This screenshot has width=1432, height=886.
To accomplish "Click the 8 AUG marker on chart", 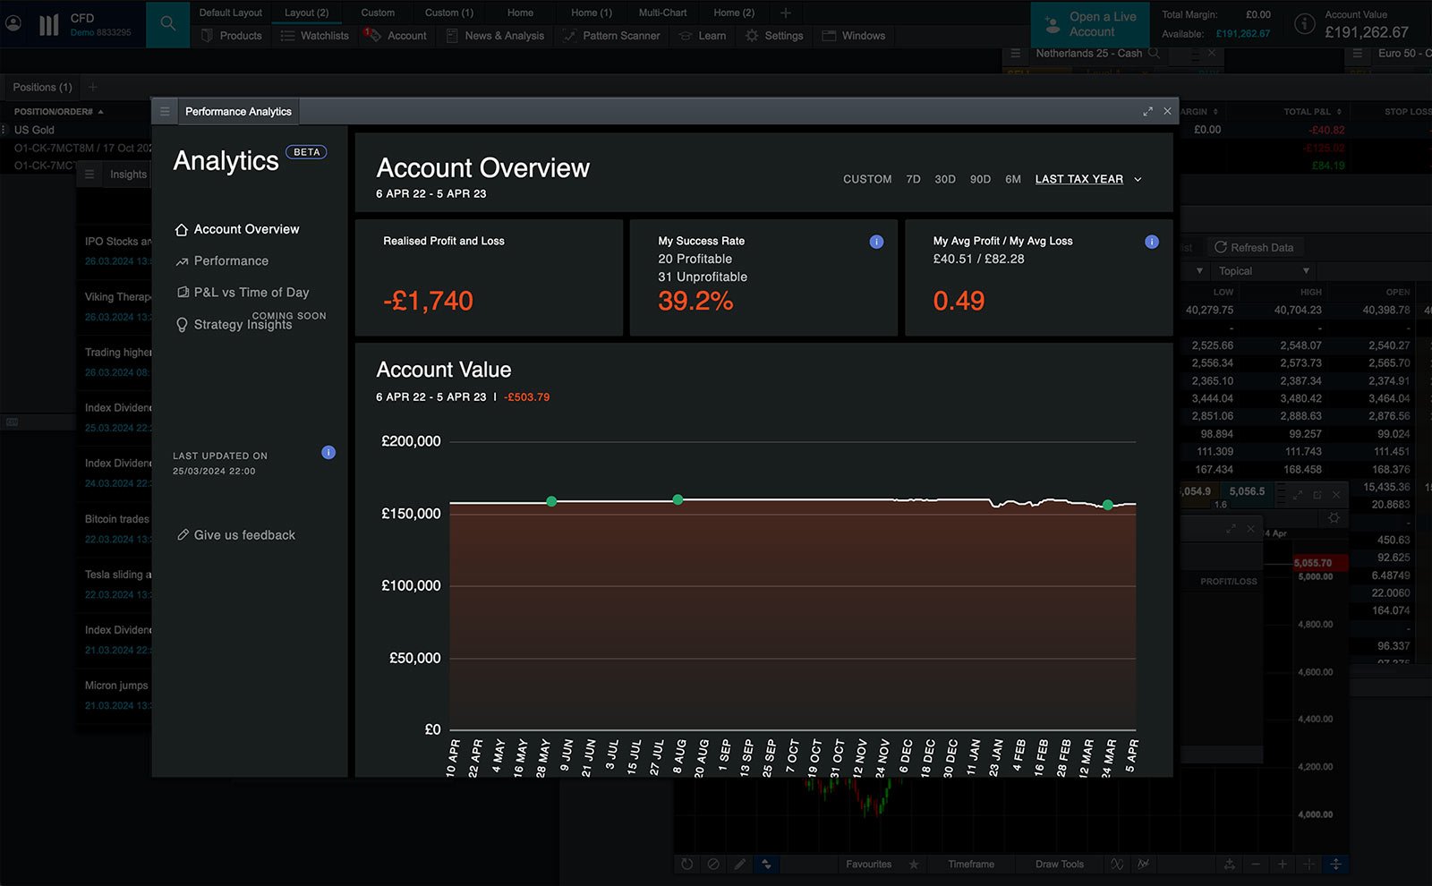I will (678, 499).
